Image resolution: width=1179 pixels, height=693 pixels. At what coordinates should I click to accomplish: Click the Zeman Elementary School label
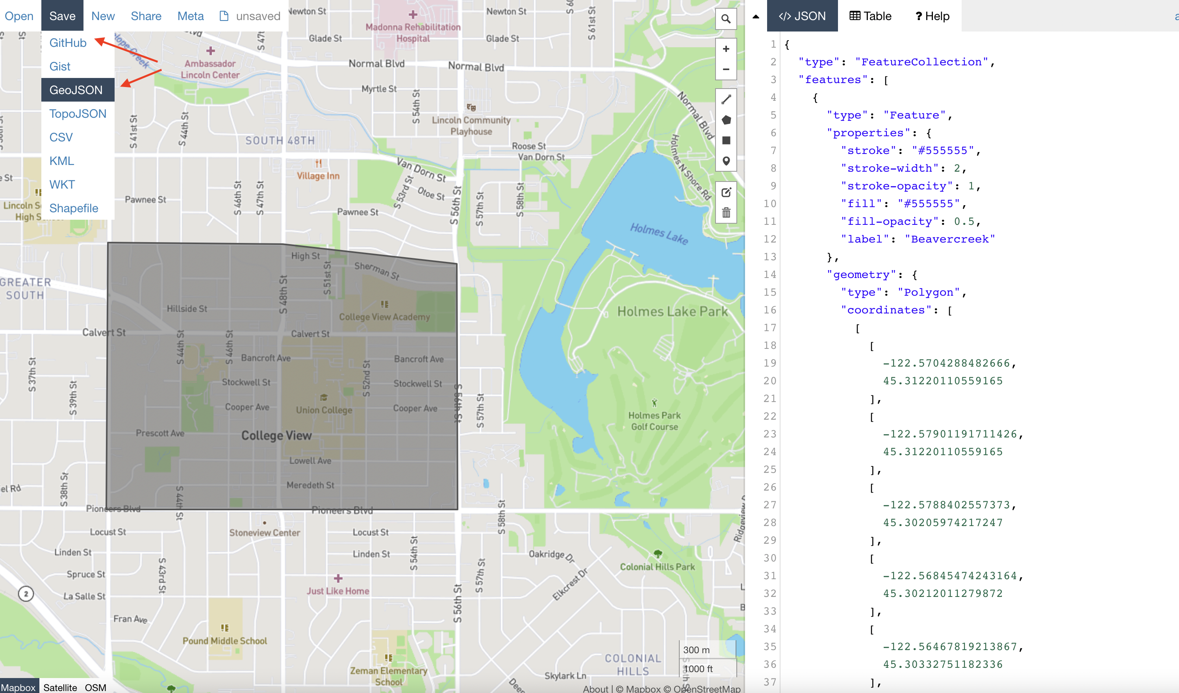coord(388,676)
